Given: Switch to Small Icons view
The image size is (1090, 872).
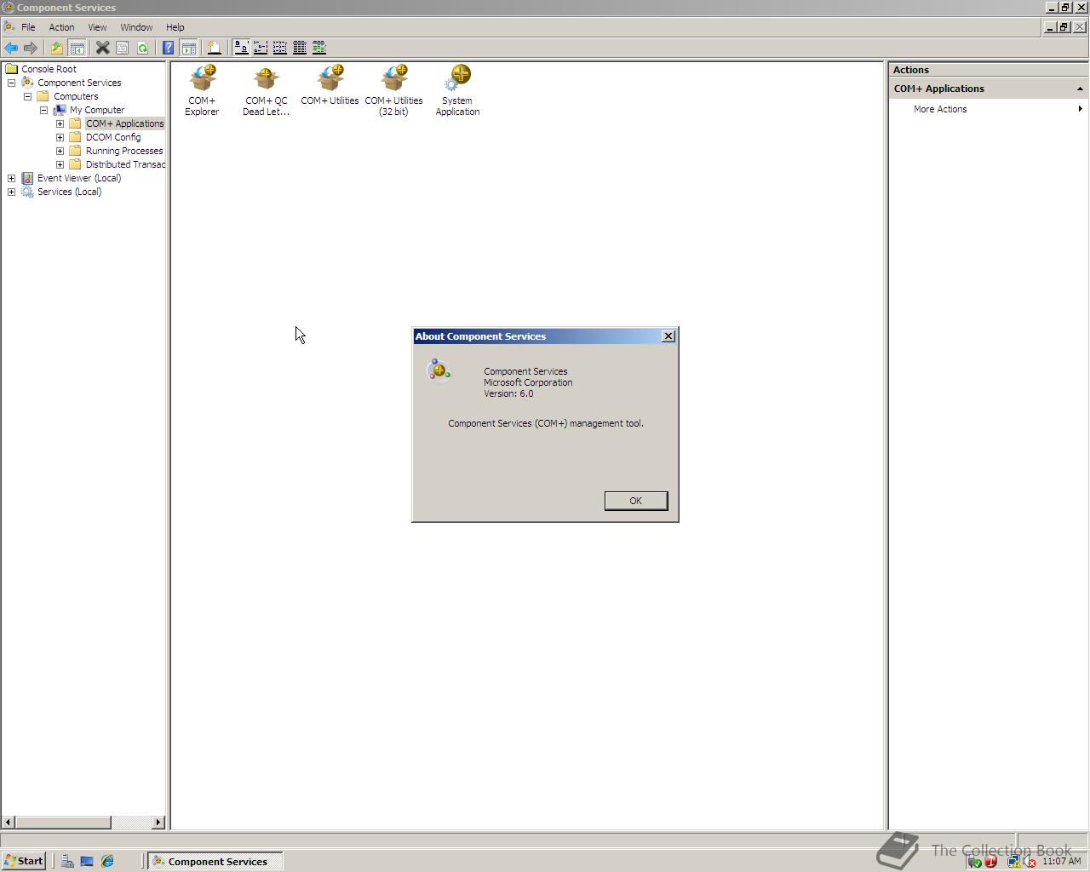Looking at the screenshot, I should [x=261, y=48].
